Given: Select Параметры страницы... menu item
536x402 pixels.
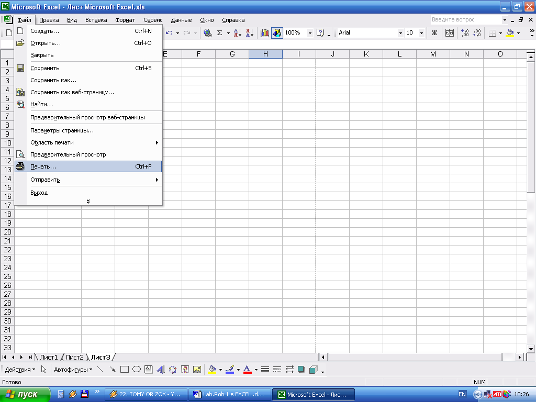Looking at the screenshot, I should tap(88, 130).
